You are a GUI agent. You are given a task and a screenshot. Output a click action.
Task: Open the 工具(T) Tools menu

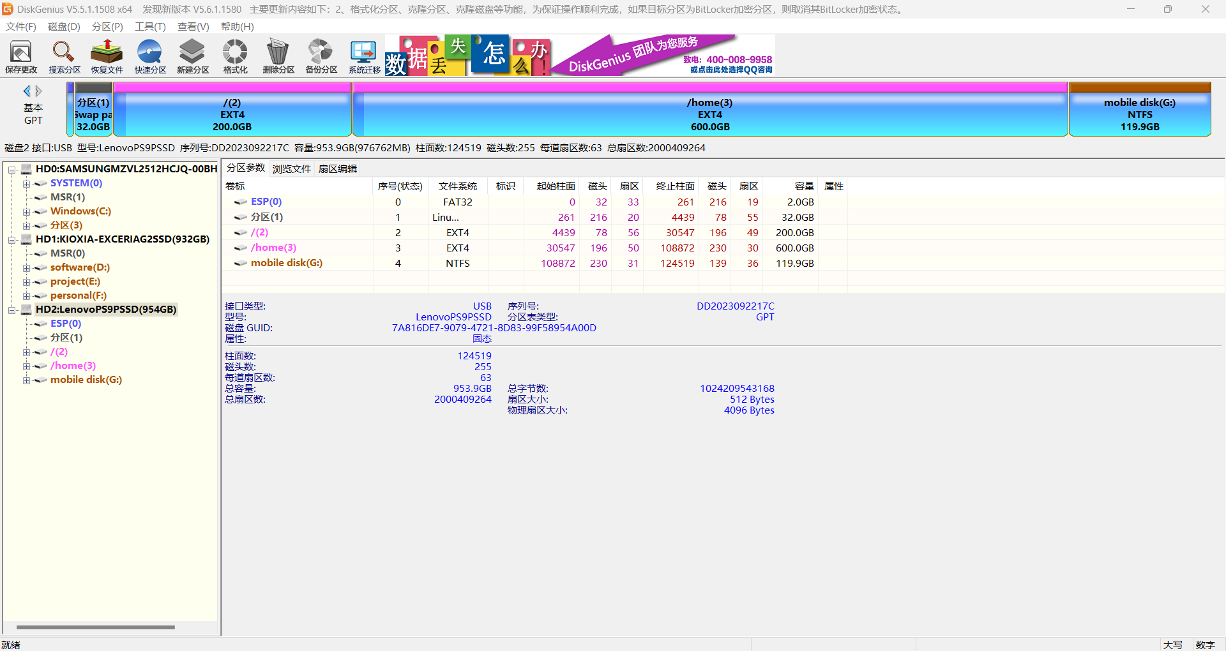(149, 27)
